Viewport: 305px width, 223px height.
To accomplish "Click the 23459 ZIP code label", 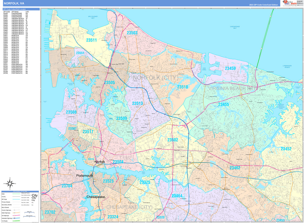I will 230,68.
